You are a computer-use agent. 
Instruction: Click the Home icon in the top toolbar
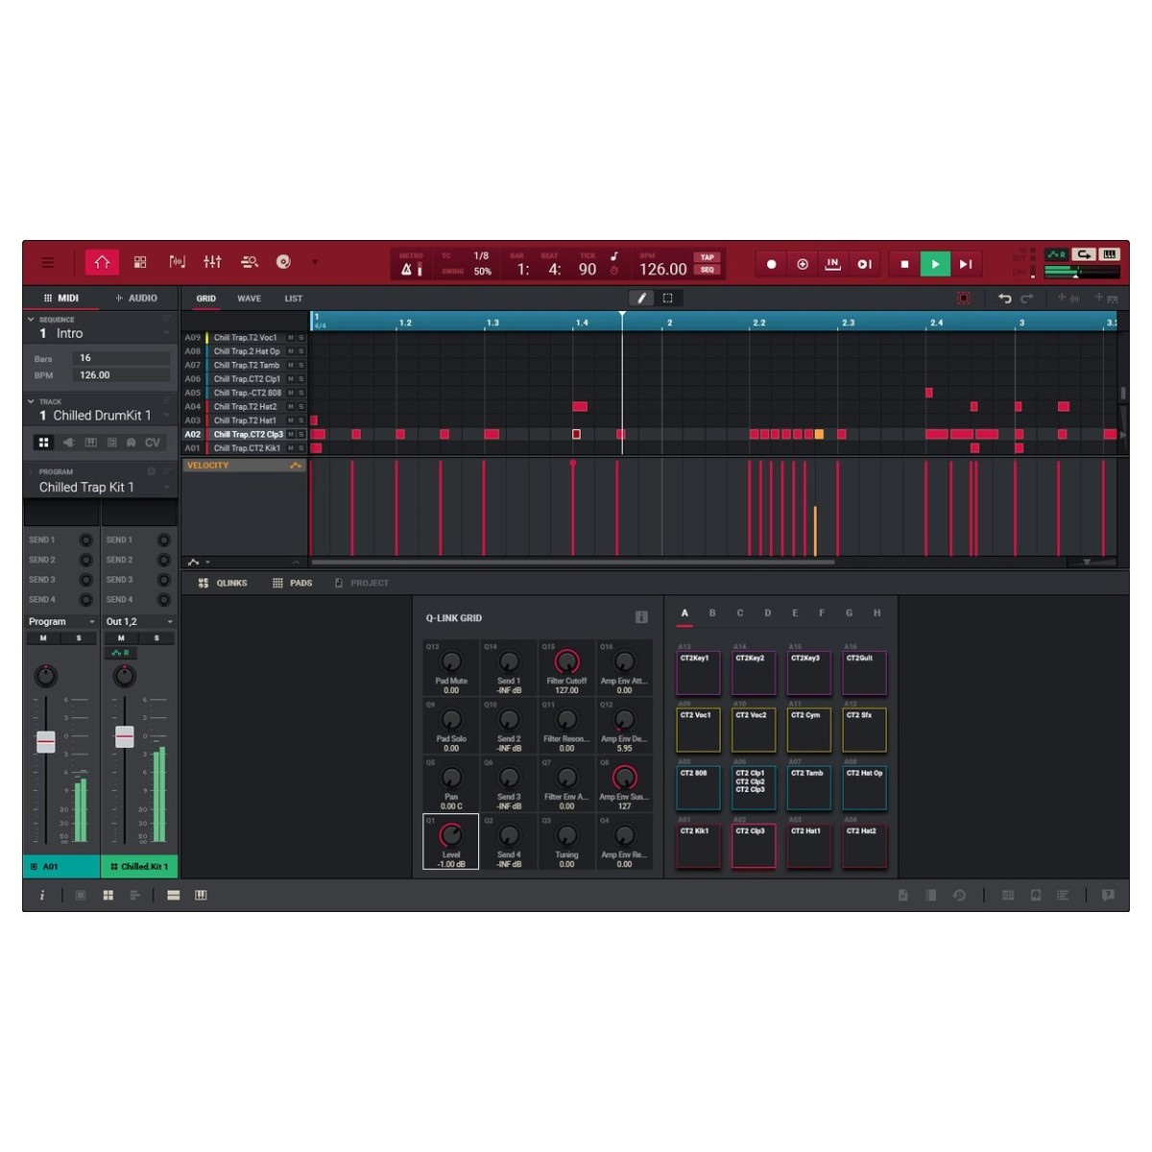(102, 263)
